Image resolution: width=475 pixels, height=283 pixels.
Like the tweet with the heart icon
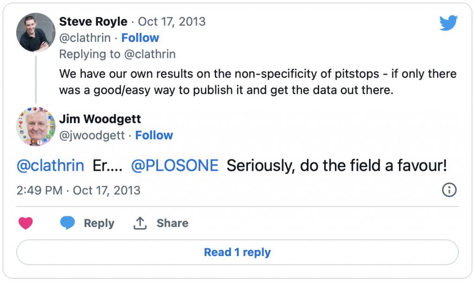(x=26, y=223)
